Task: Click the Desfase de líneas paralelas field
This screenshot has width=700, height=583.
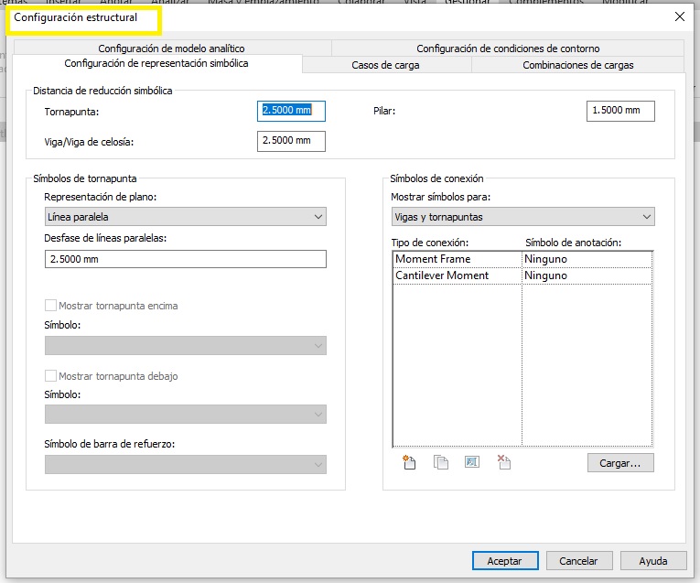Action: point(185,259)
